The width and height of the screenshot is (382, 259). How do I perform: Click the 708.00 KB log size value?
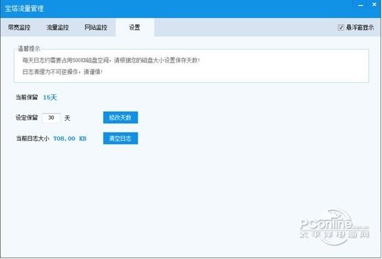coord(70,139)
